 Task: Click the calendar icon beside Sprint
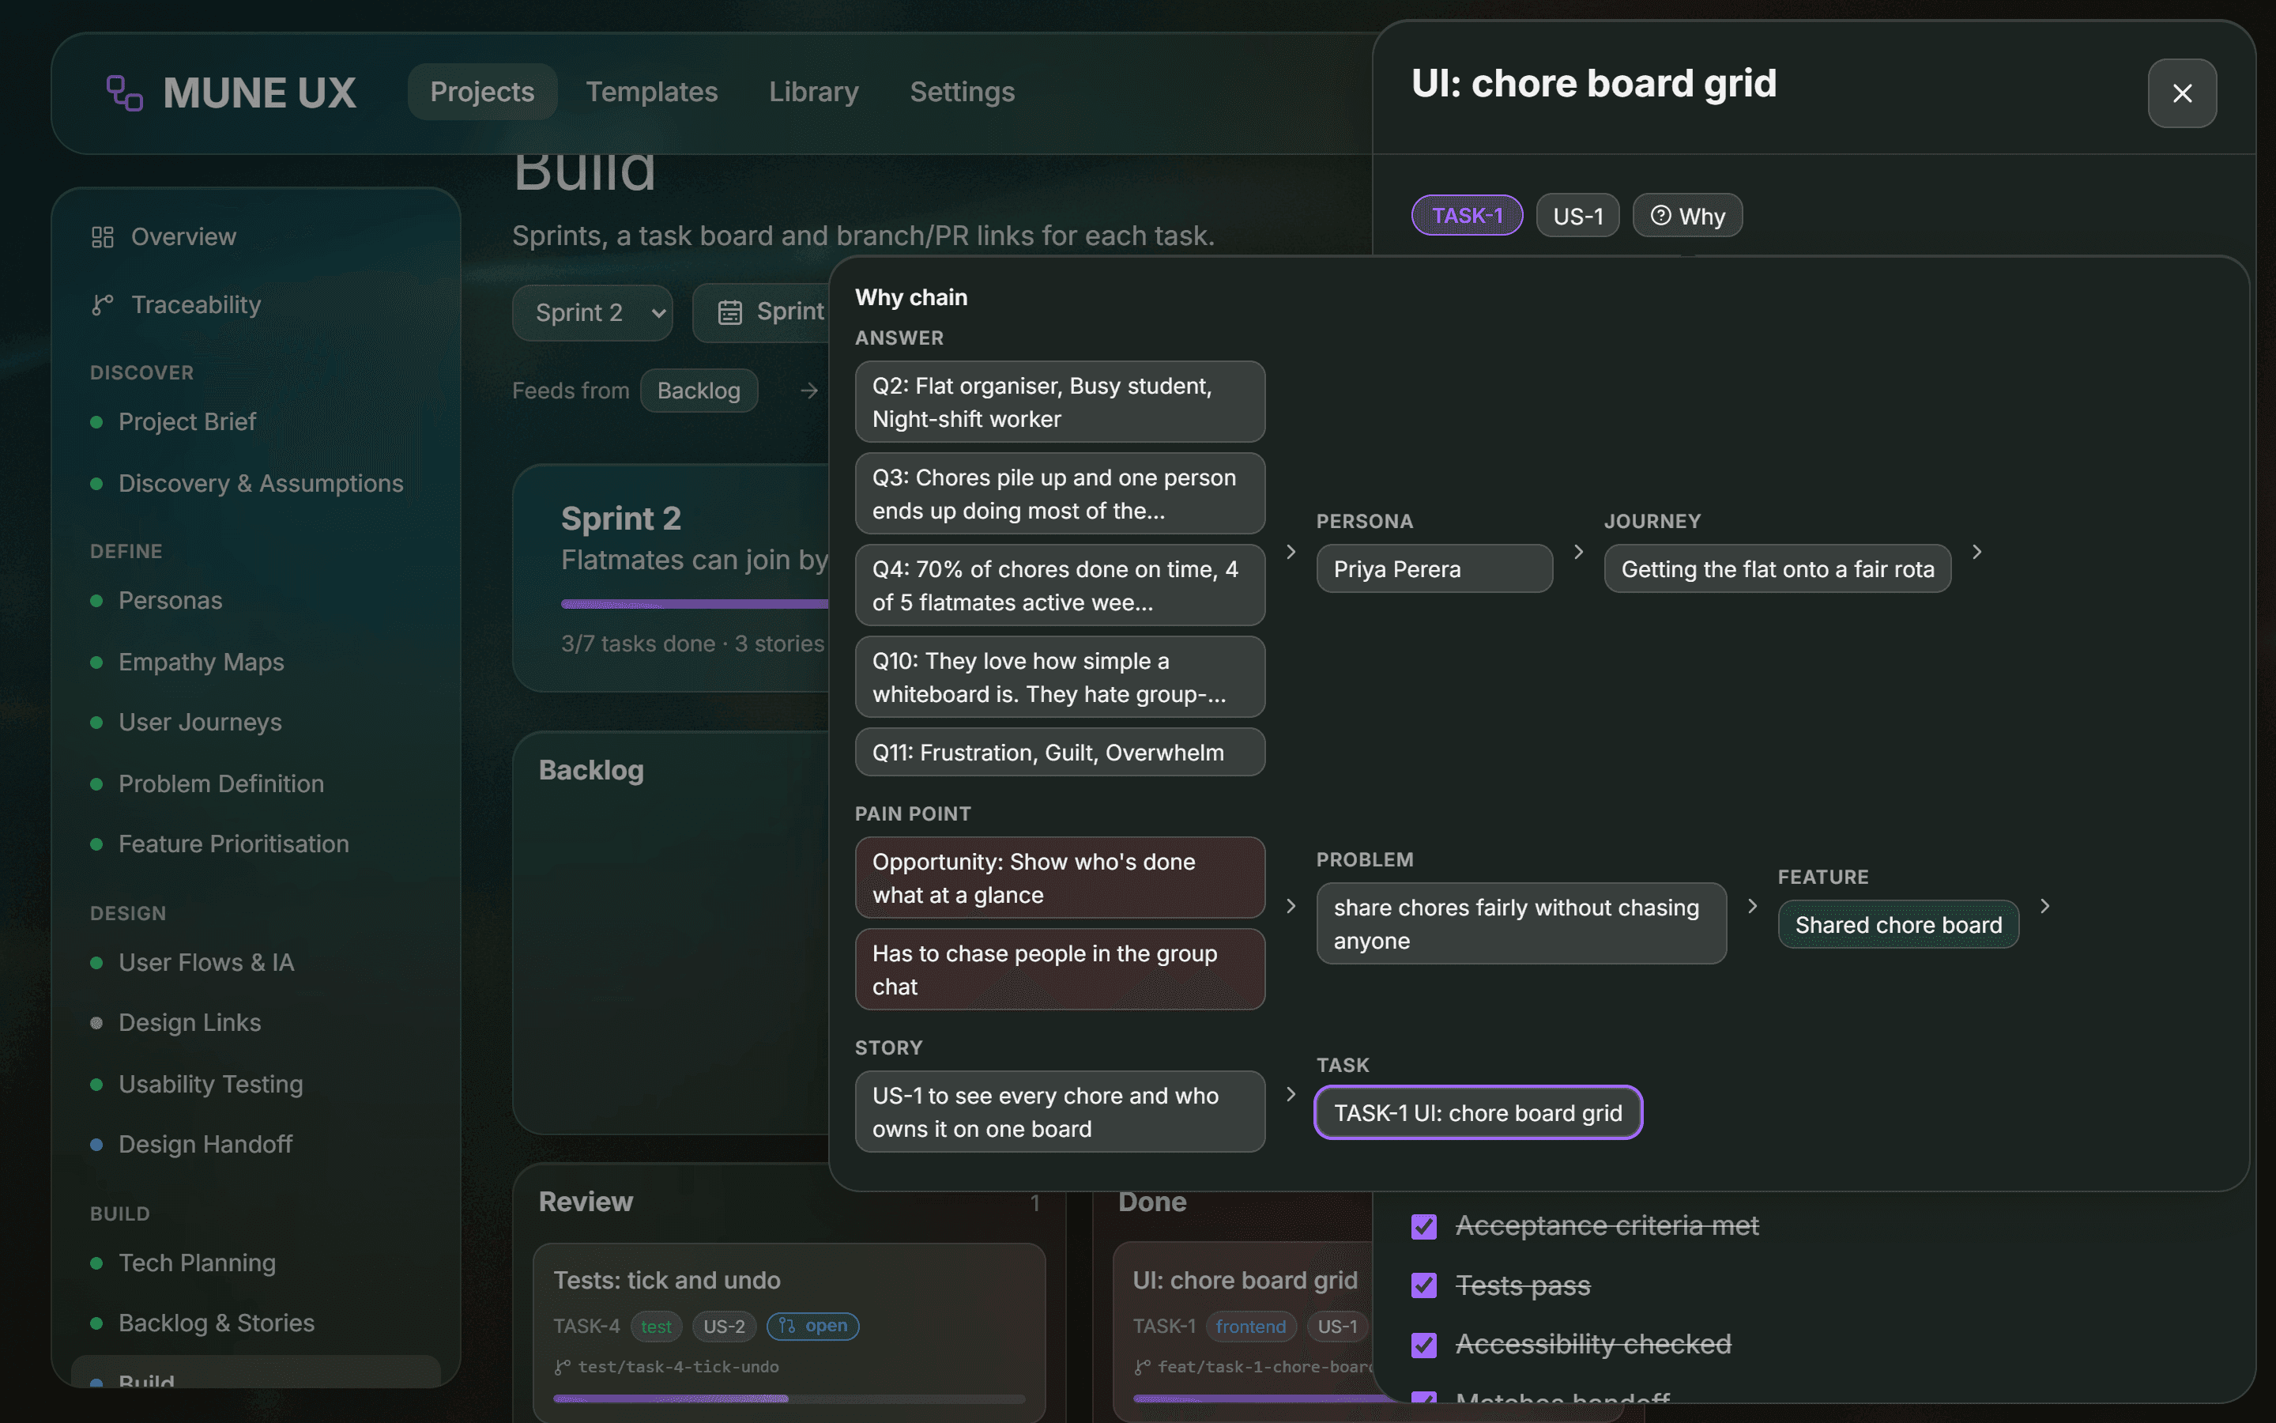[x=730, y=312]
